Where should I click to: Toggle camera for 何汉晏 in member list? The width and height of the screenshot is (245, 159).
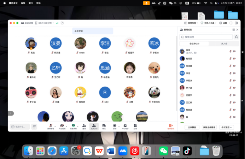tap(234, 66)
